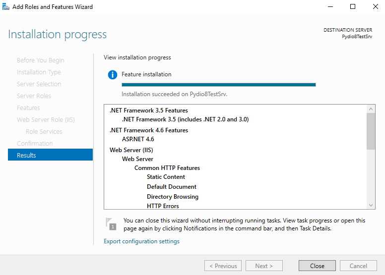Click the 'Feature installation' label
This screenshot has height=275, width=385.
[146, 74]
